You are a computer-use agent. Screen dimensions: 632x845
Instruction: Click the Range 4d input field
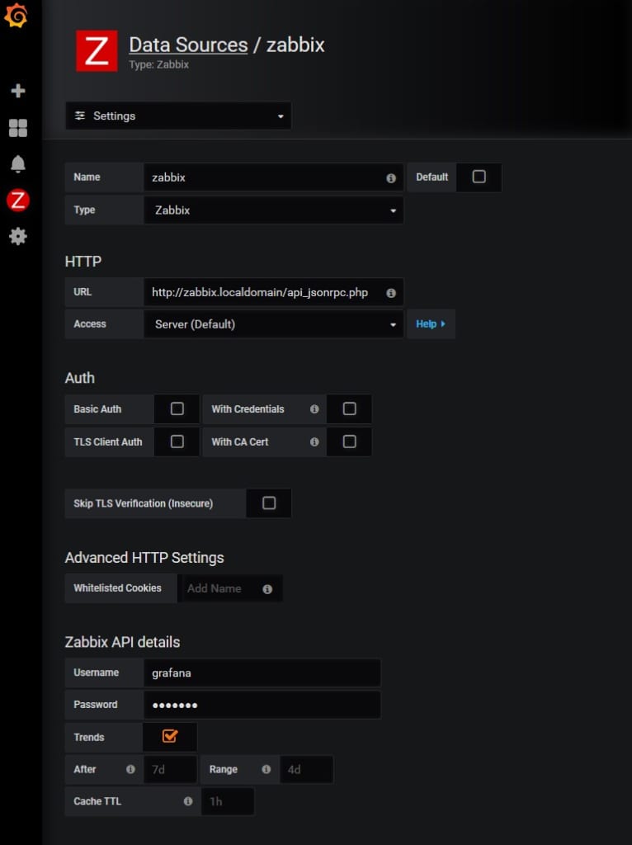[306, 769]
